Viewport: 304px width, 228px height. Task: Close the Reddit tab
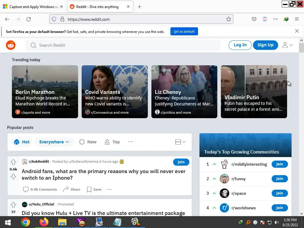click(x=128, y=7)
